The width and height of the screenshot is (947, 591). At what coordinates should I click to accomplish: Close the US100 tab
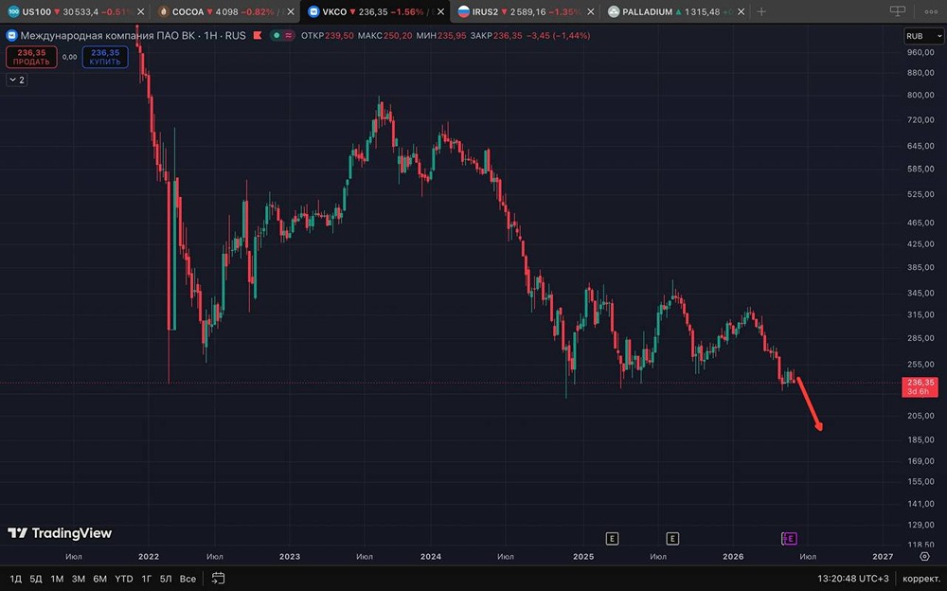(141, 11)
